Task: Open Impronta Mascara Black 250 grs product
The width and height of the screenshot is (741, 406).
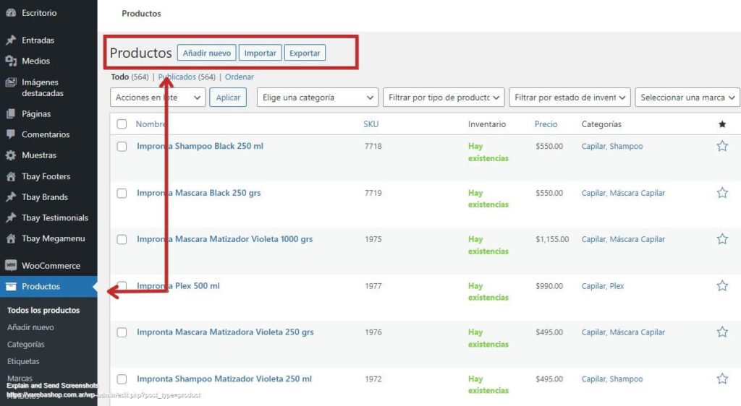Action: click(x=198, y=193)
